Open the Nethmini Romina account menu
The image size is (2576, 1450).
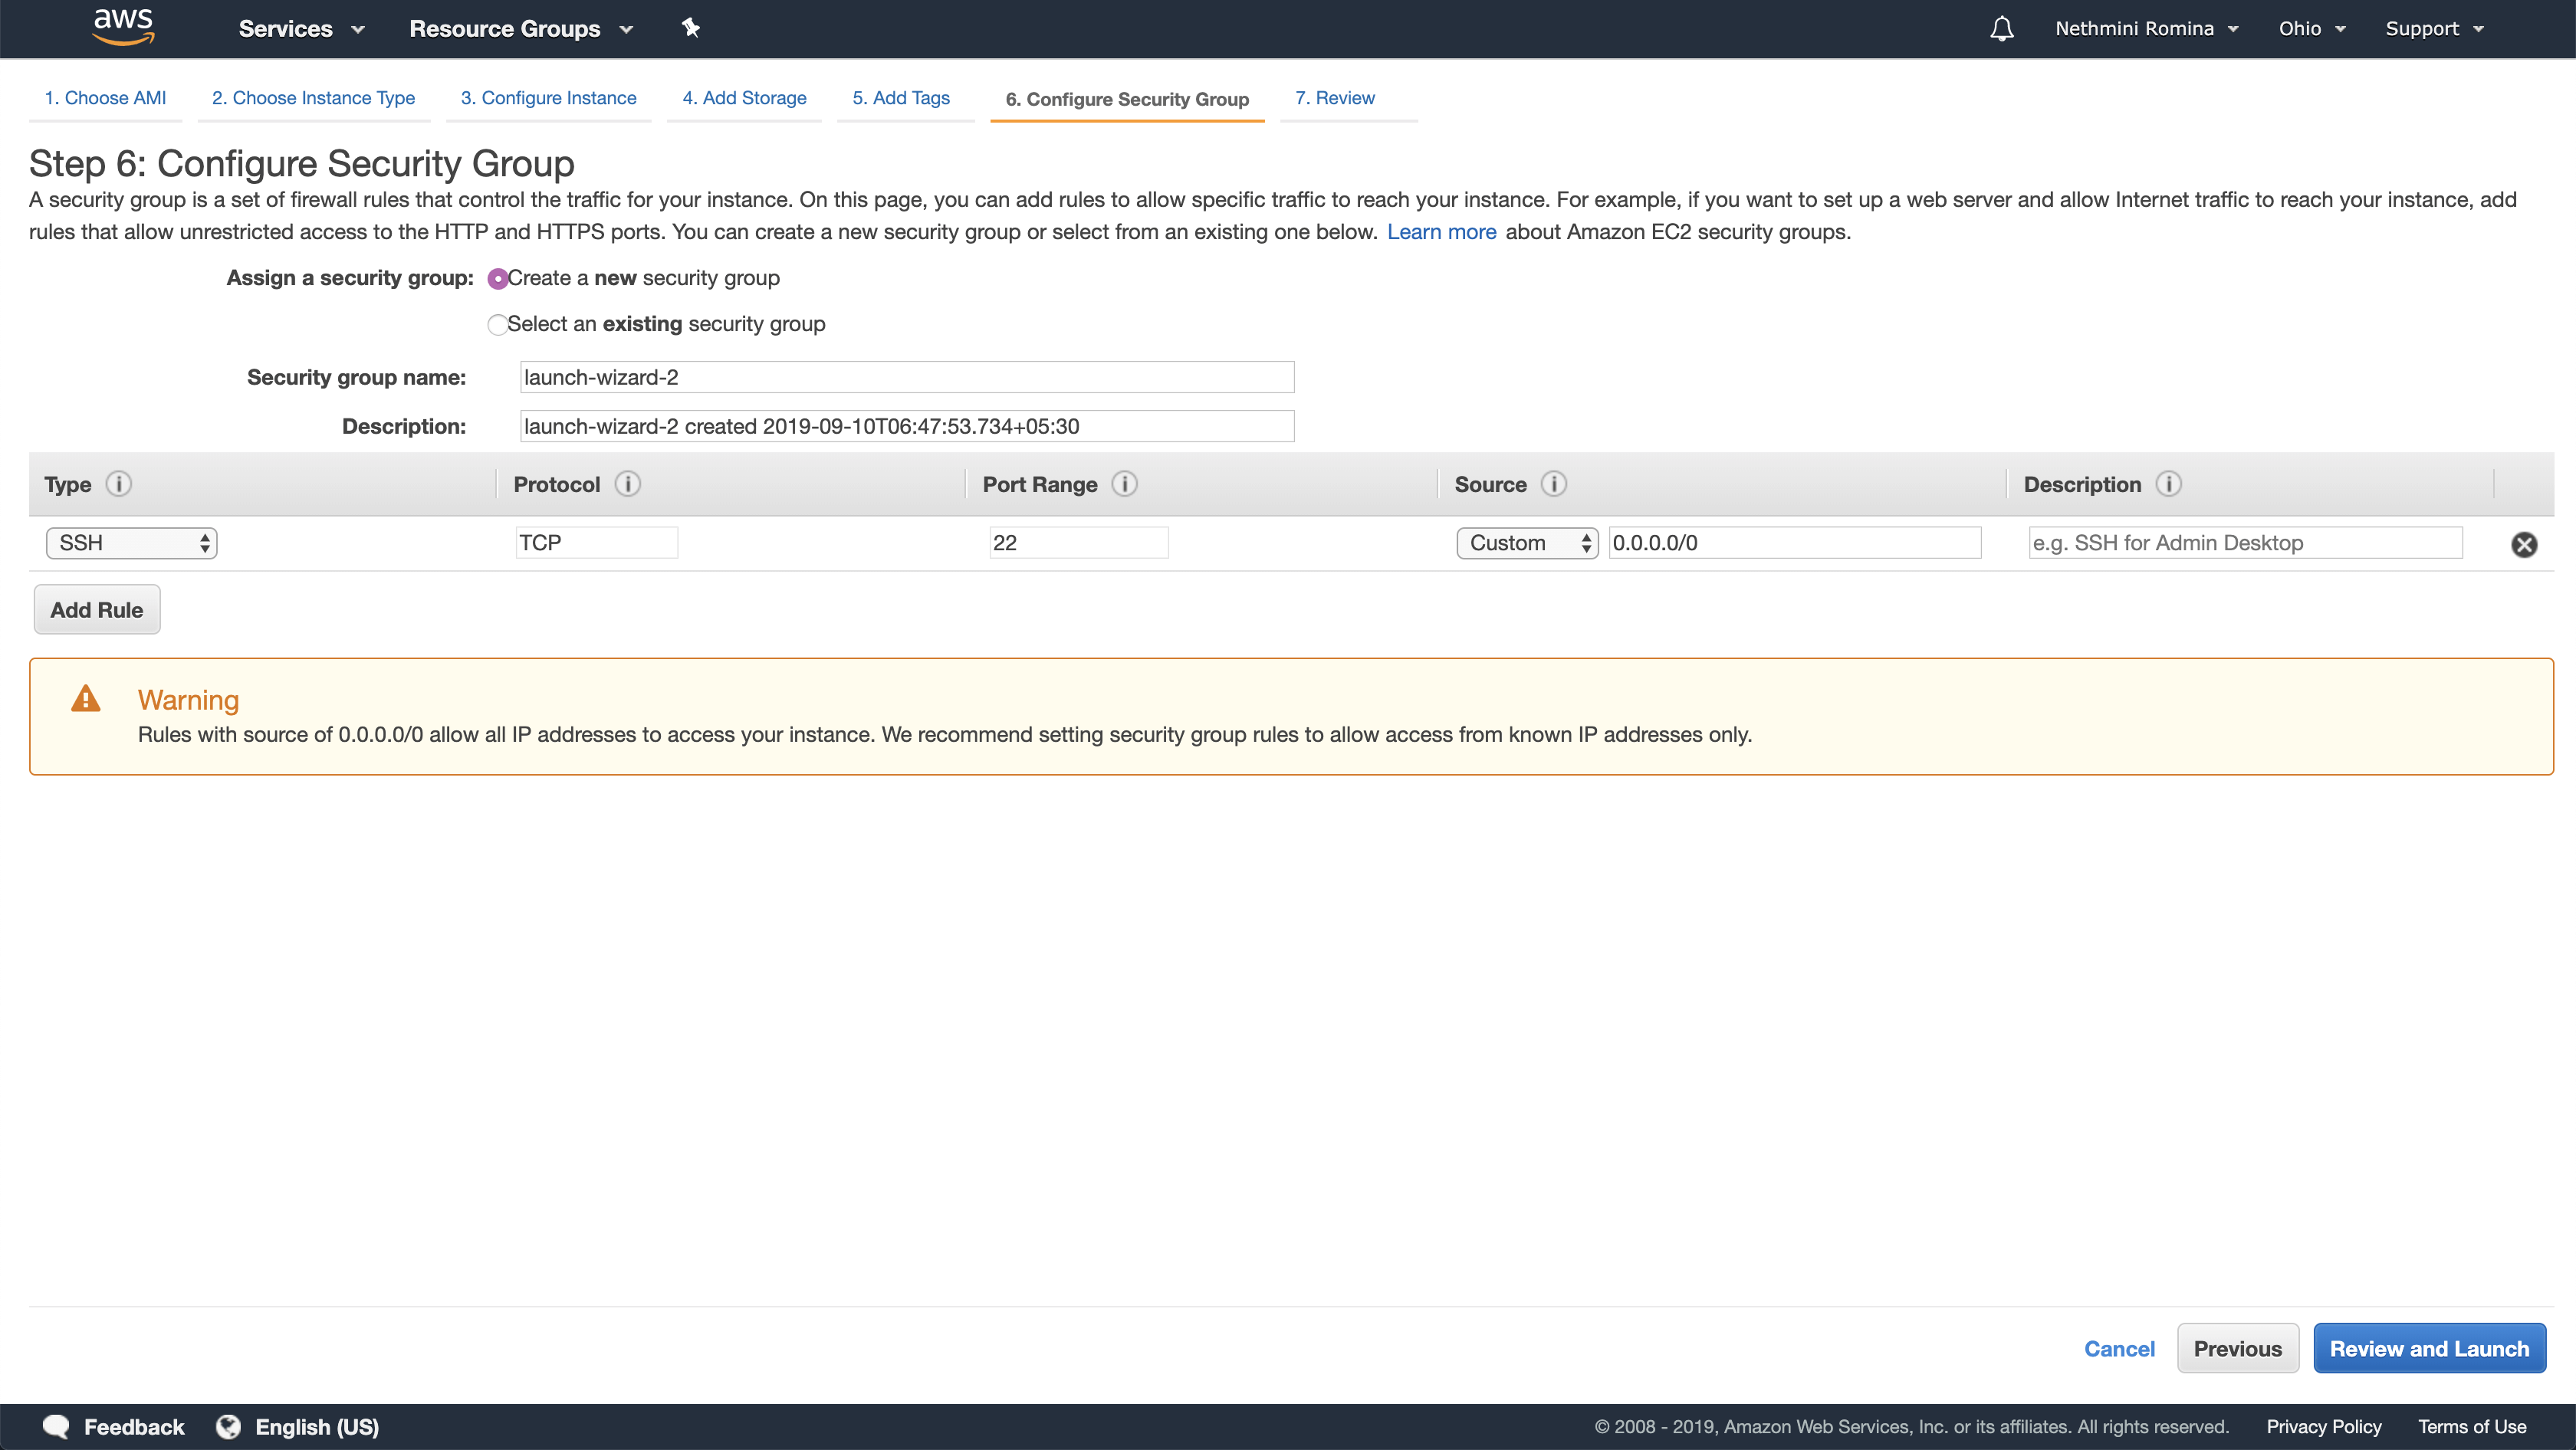tap(2146, 29)
